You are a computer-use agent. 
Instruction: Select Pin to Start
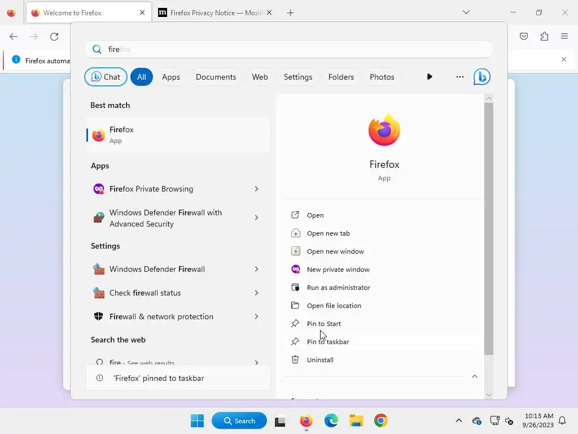[x=383, y=324]
